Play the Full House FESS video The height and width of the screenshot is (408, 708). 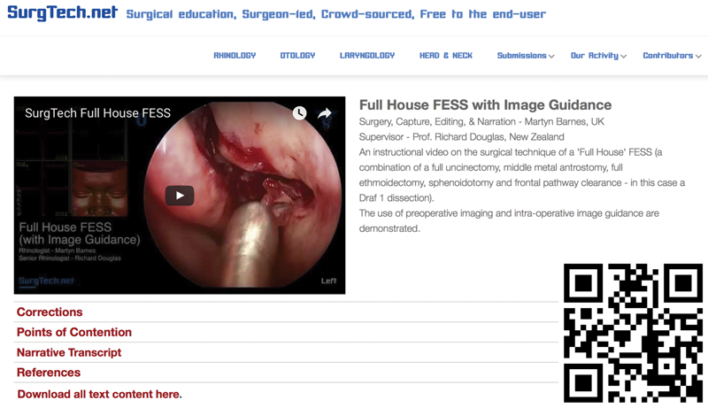180,196
